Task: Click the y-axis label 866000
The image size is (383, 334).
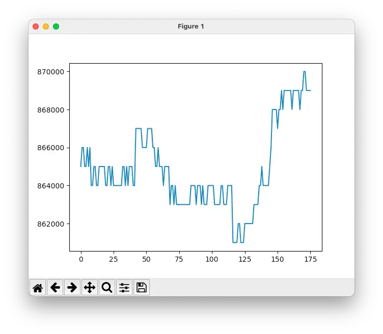Action: [x=50, y=148]
